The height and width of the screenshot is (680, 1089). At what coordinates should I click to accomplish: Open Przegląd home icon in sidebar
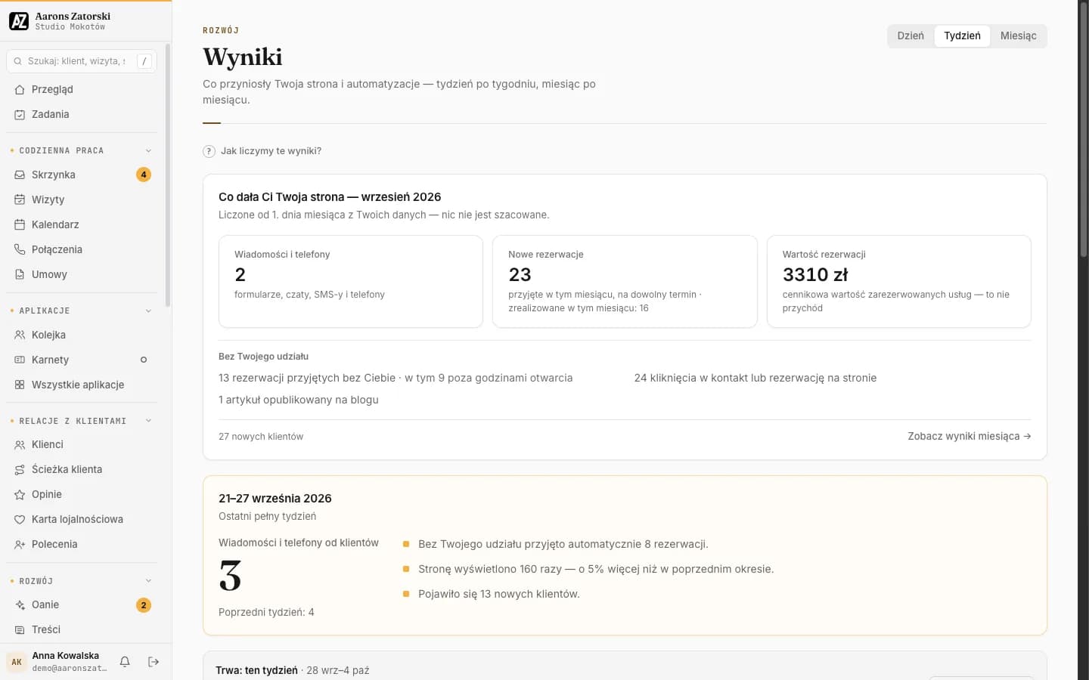click(20, 89)
